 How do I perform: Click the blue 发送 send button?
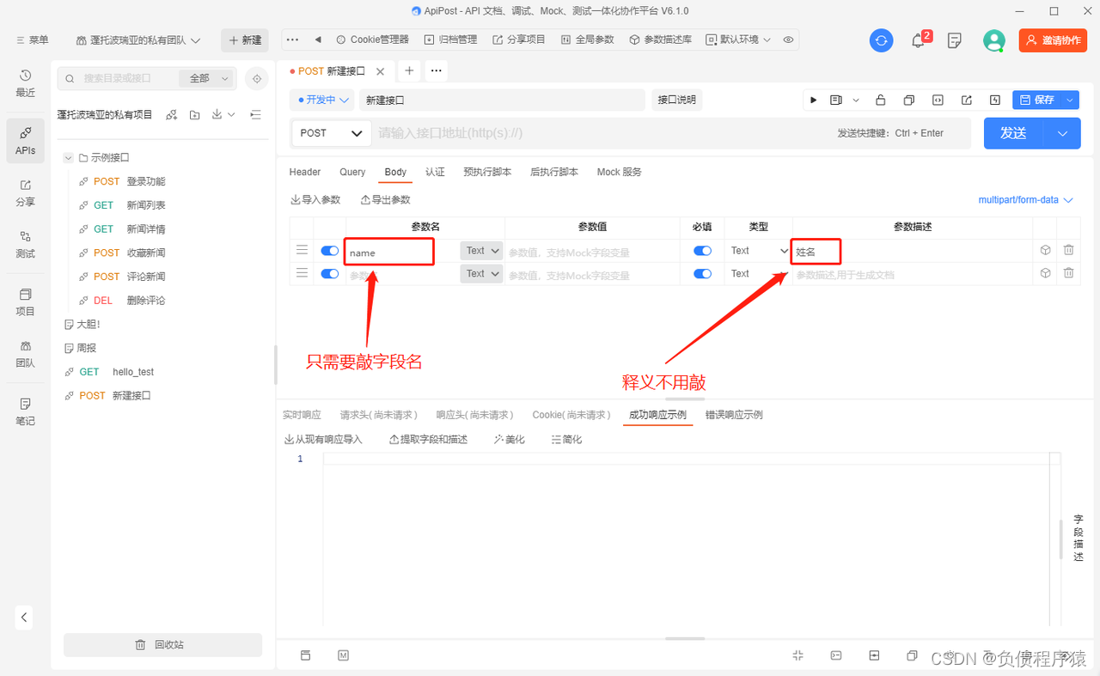pyautogui.click(x=1014, y=133)
